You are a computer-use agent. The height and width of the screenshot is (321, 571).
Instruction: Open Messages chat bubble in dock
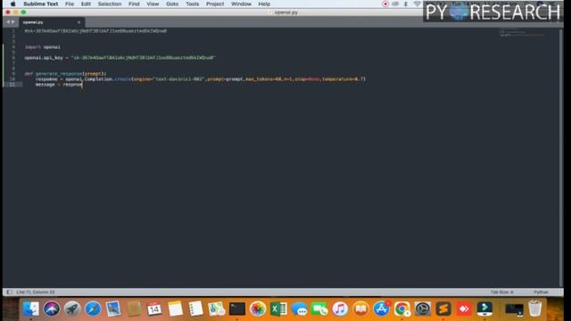299,309
